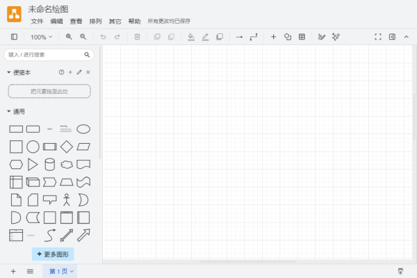The height and width of the screenshot is (278, 417).
Task: Click the send to back icon
Action: tap(171, 37)
